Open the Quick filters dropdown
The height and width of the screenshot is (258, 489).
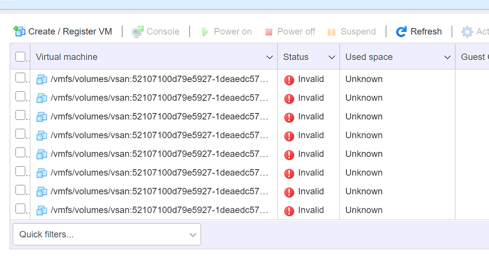pos(107,234)
